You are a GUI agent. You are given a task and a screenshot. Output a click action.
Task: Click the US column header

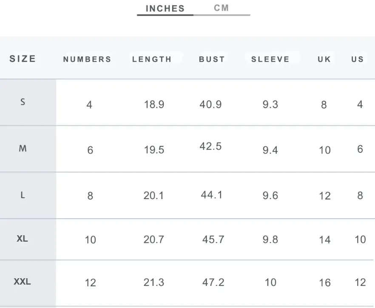(358, 60)
